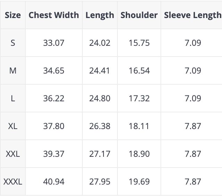Click the shoulder value 19.69
Screen dimensions: 222x196
pyautogui.click(x=139, y=181)
